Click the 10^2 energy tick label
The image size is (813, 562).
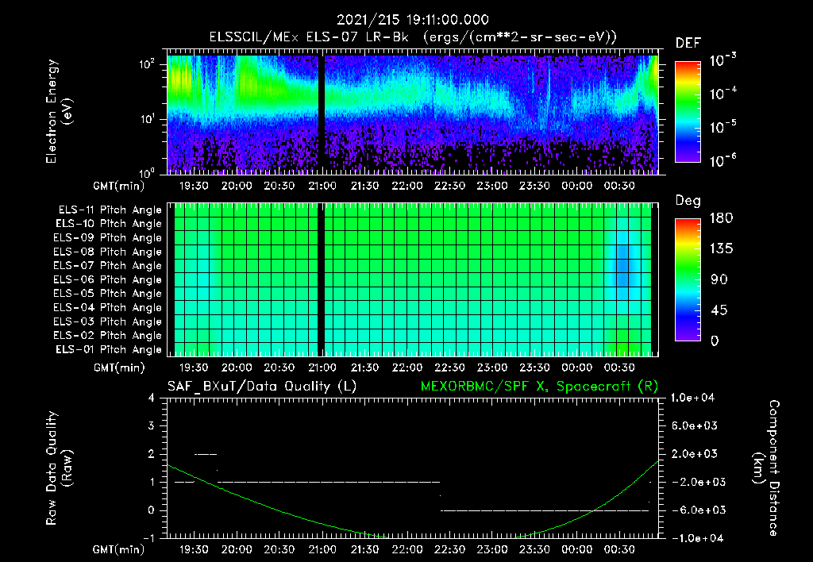(x=147, y=64)
